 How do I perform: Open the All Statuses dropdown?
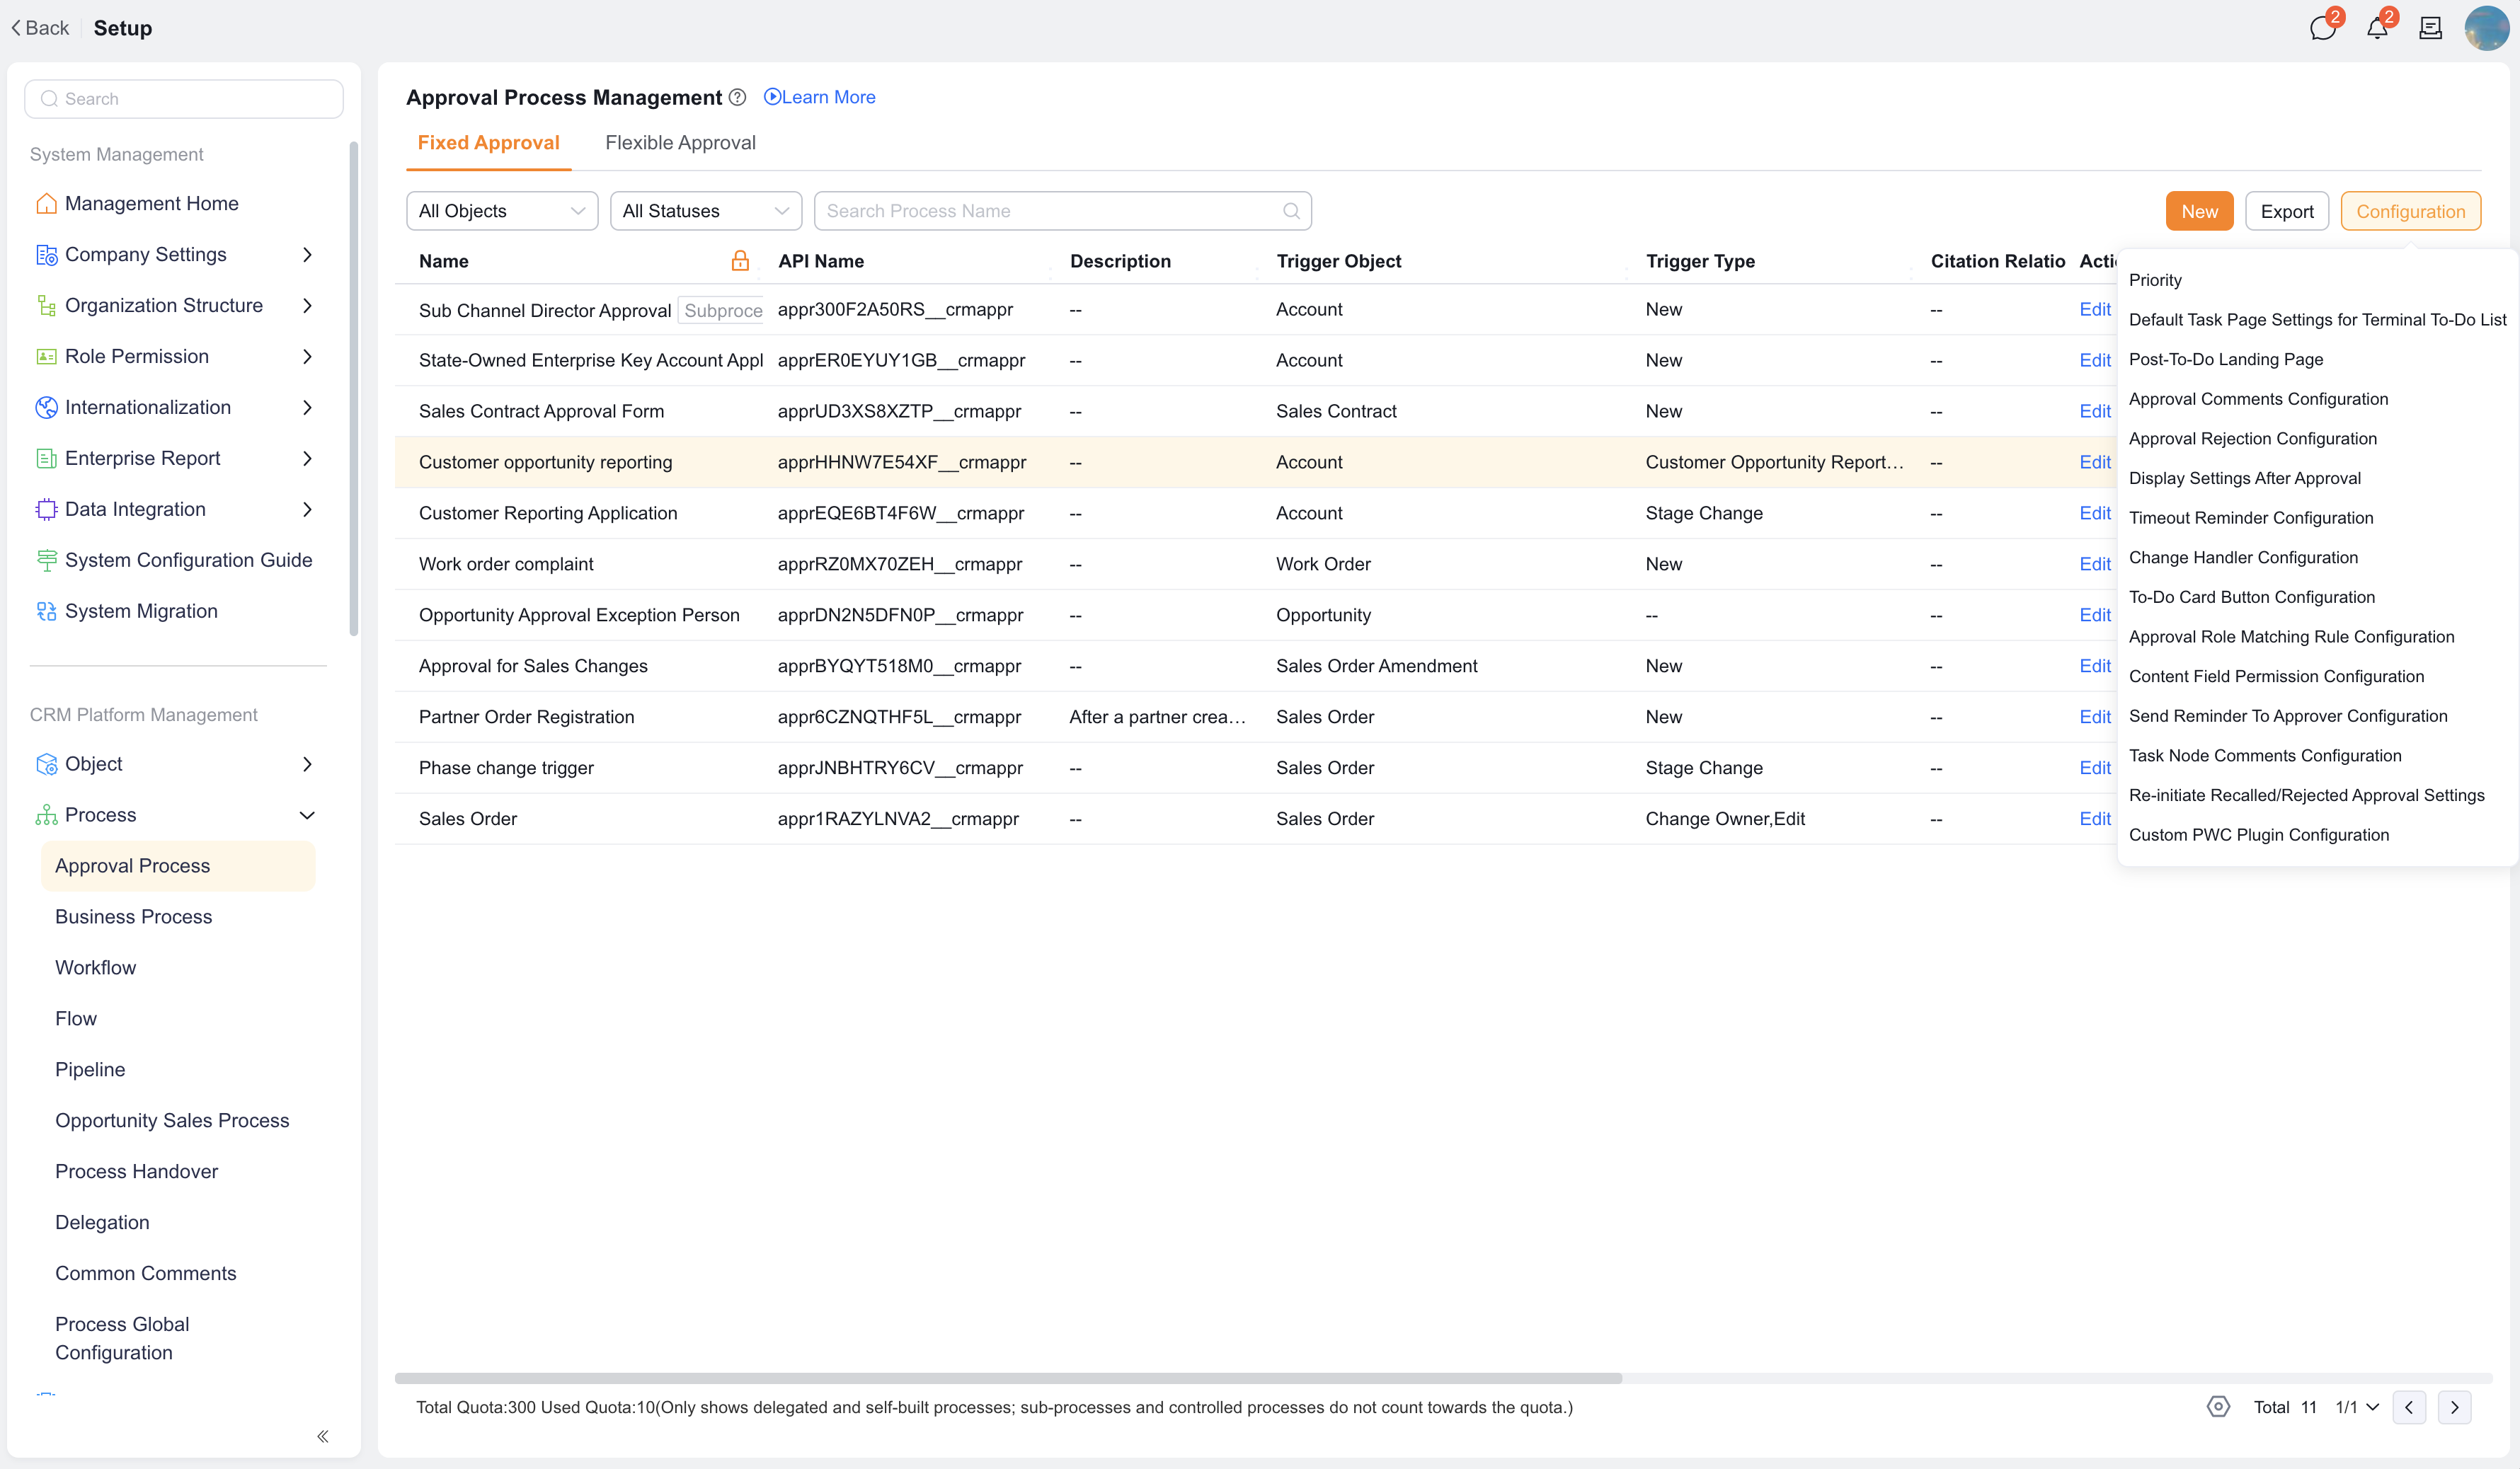pyautogui.click(x=705, y=211)
